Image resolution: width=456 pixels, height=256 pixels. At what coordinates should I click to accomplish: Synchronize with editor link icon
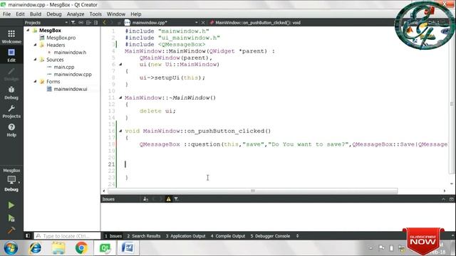coord(81,22)
